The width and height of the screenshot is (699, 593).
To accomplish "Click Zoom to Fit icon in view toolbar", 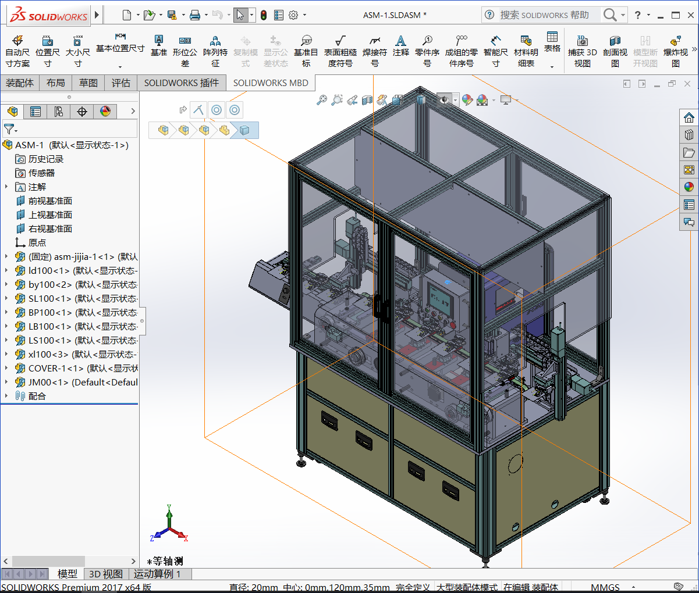I will point(322,100).
